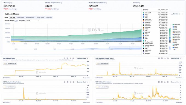Click the $6.51T monthly transfer volume value
Viewport: 186px width, 105px height.
click(50, 6)
